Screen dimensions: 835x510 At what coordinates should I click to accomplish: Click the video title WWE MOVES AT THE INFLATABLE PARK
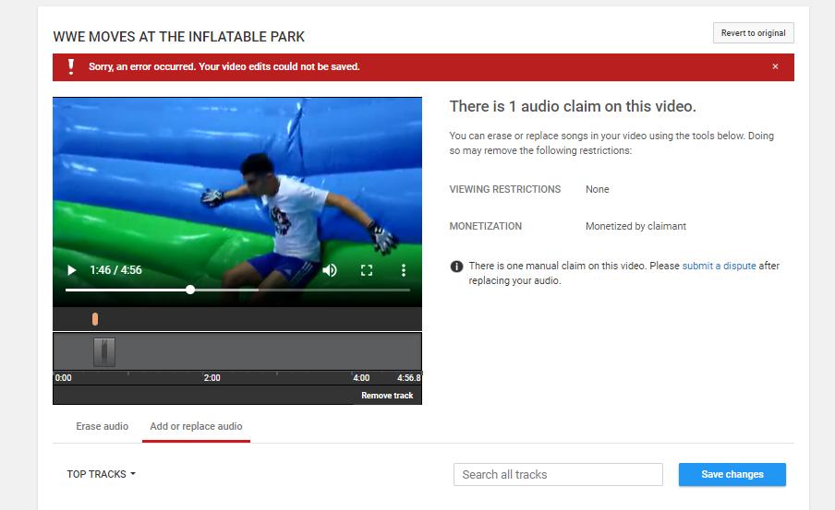[x=179, y=37]
